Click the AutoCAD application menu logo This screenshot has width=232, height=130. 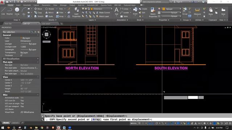[x=2, y=2]
